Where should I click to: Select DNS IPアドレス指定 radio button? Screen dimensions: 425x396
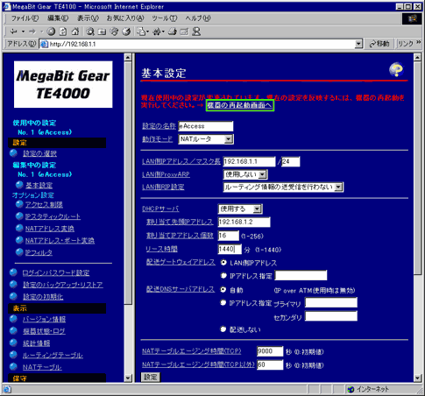[x=223, y=302]
